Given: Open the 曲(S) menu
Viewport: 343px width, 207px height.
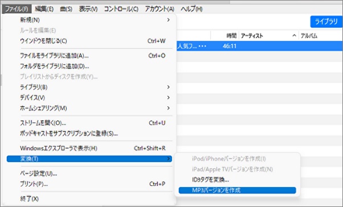Looking at the screenshot, I should click(x=66, y=9).
